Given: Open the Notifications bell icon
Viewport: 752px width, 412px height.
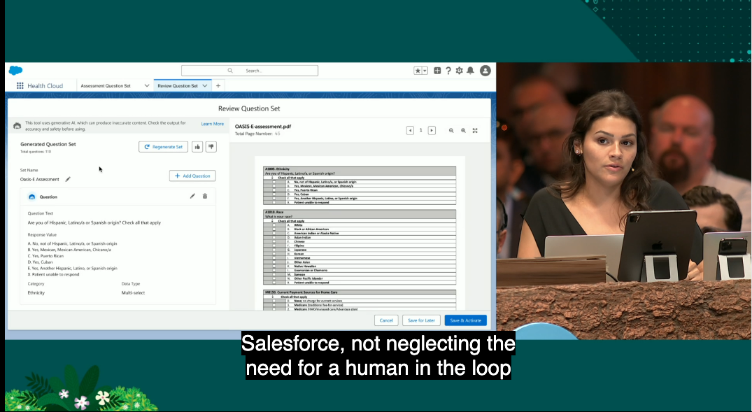Looking at the screenshot, I should pyautogui.click(x=471, y=71).
